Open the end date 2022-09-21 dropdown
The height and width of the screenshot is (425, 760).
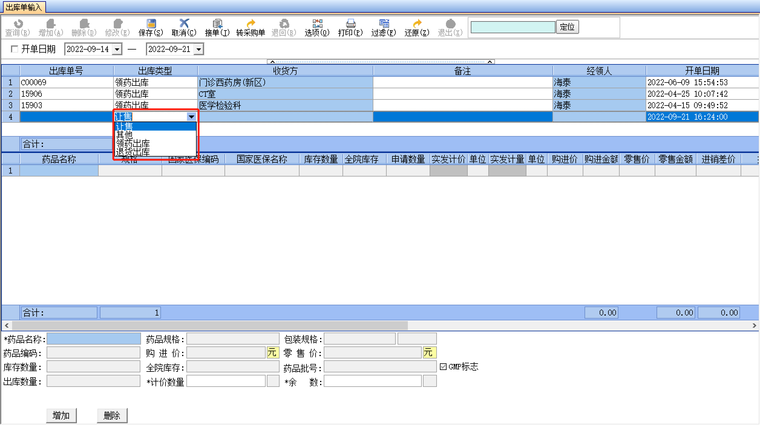[x=199, y=49]
